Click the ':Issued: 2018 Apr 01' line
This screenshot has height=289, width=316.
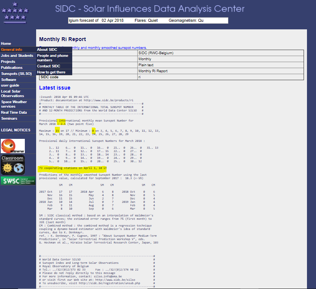point(64,97)
